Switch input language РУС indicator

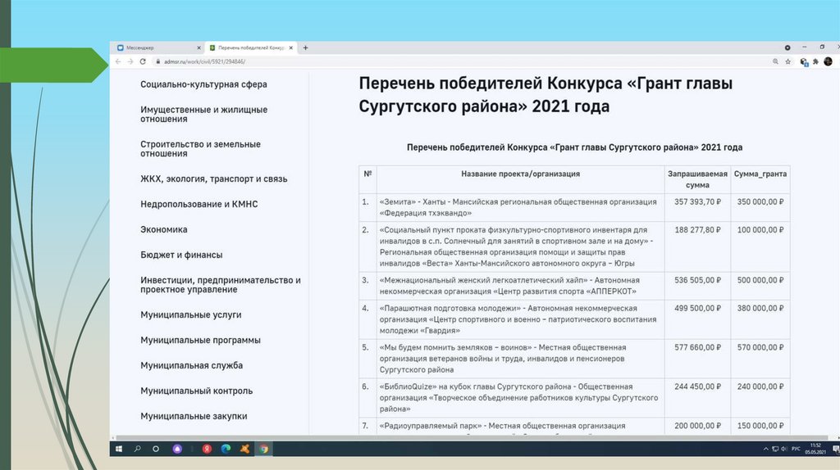click(796, 449)
